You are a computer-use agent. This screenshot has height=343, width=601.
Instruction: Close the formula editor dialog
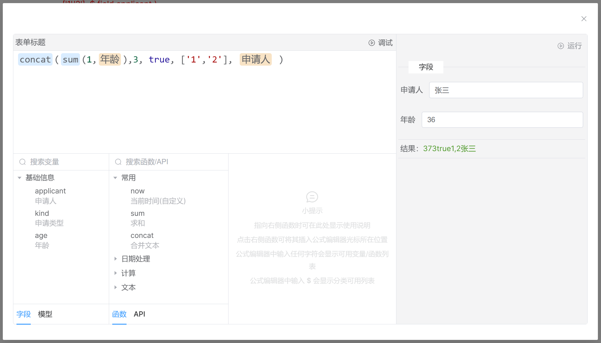584,19
